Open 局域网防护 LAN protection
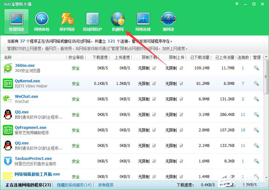The width and height of the screenshot is (269, 190). pyautogui.click(x=92, y=21)
